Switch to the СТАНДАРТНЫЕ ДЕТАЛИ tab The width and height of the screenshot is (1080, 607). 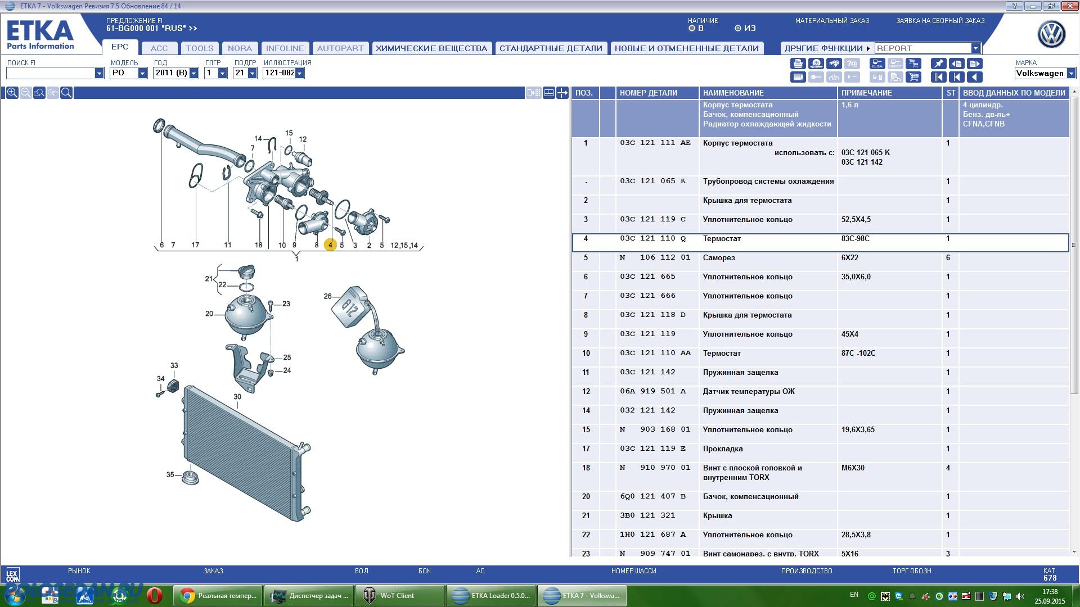point(550,48)
